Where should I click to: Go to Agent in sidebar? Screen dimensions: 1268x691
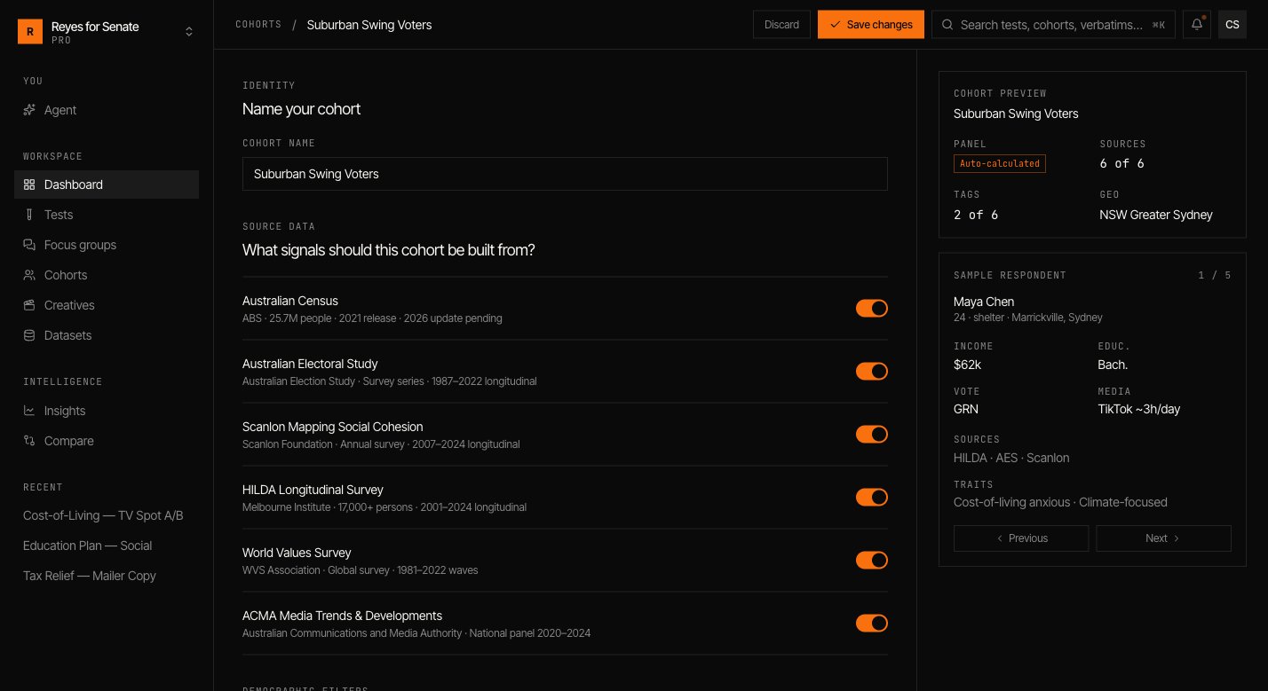point(107,110)
